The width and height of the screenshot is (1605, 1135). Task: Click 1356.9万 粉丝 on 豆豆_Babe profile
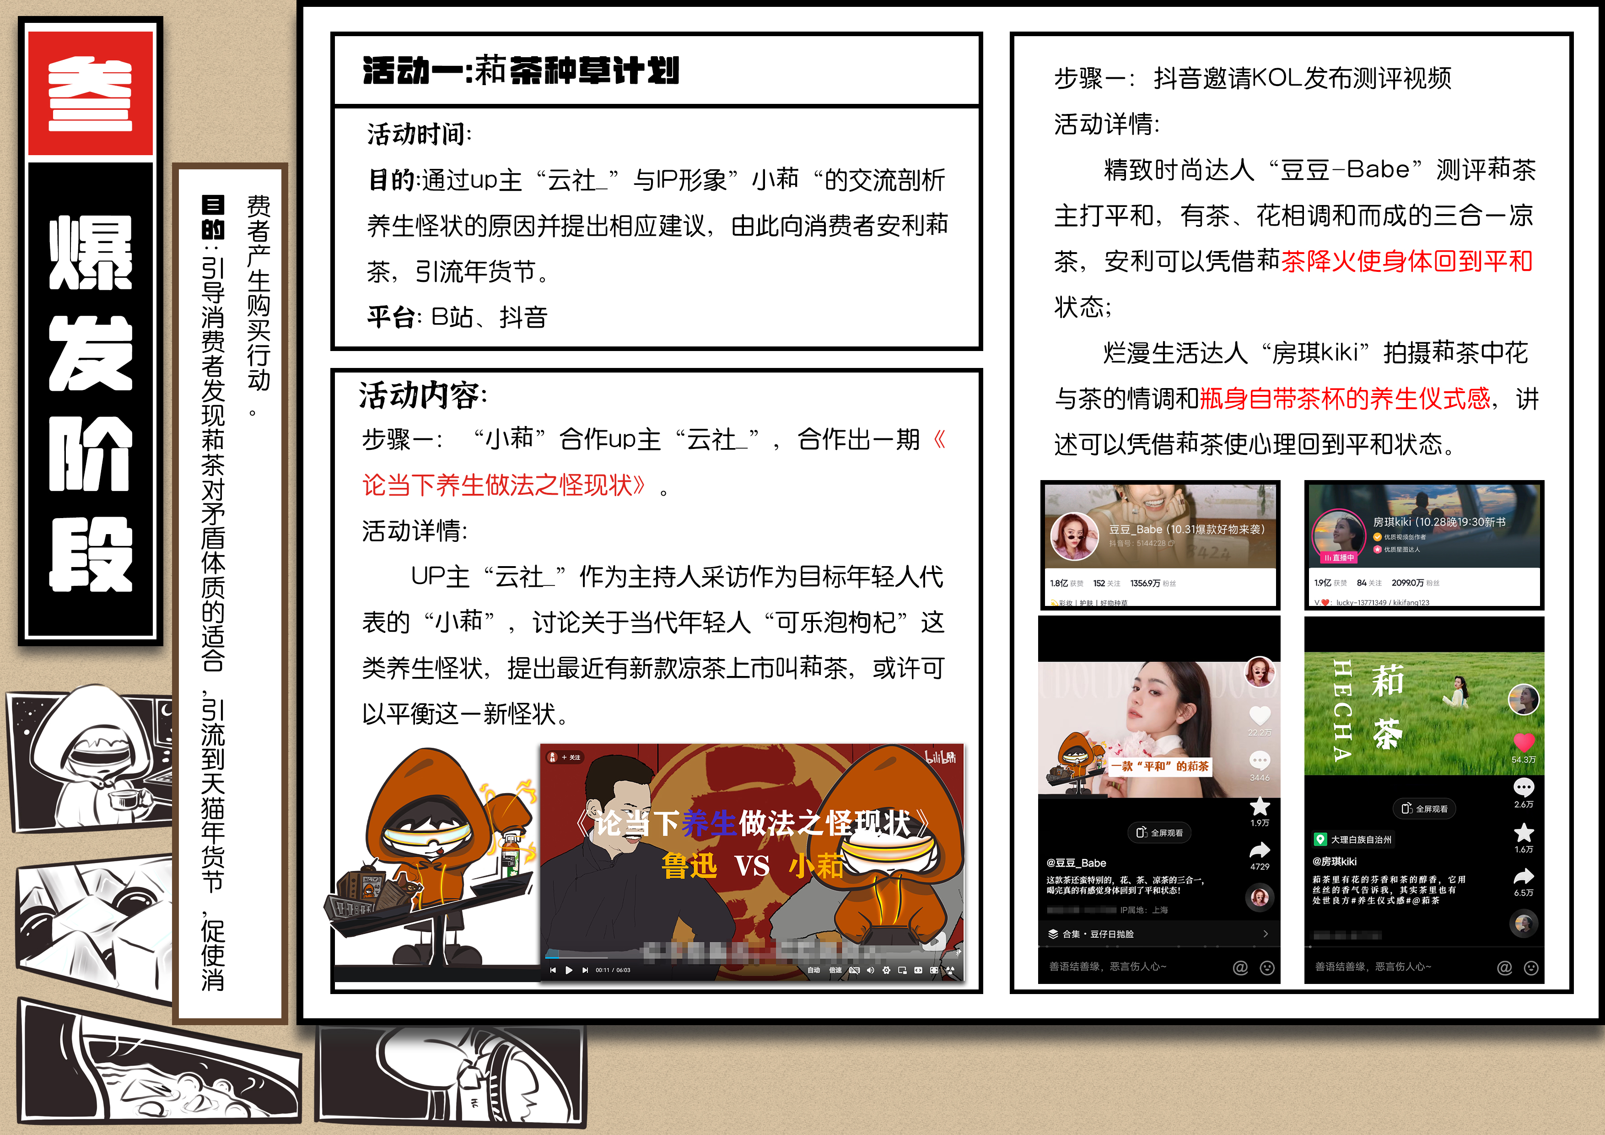[x=1153, y=583]
